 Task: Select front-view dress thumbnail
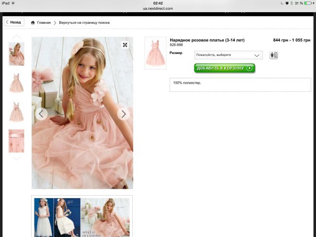click(x=17, y=83)
